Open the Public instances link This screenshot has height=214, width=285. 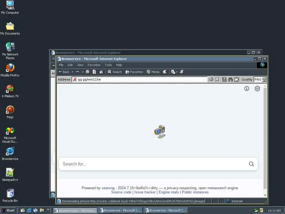[x=195, y=192]
